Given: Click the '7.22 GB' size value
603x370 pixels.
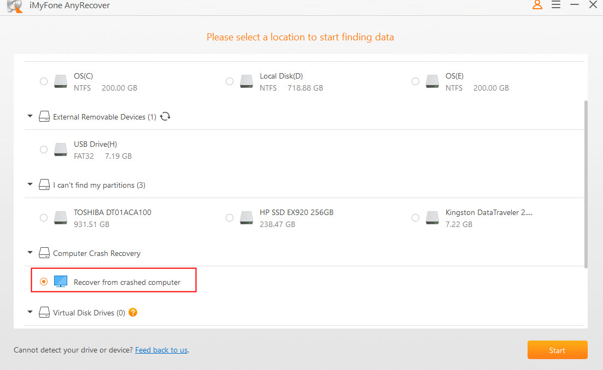Looking at the screenshot, I should tap(459, 224).
